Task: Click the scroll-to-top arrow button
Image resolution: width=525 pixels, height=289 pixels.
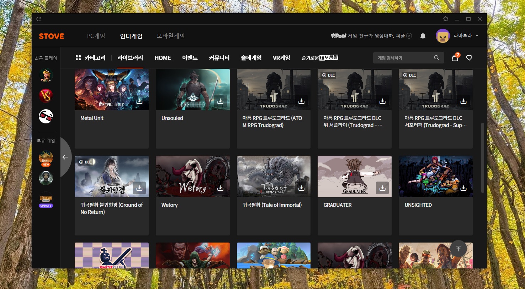Action: tap(458, 249)
